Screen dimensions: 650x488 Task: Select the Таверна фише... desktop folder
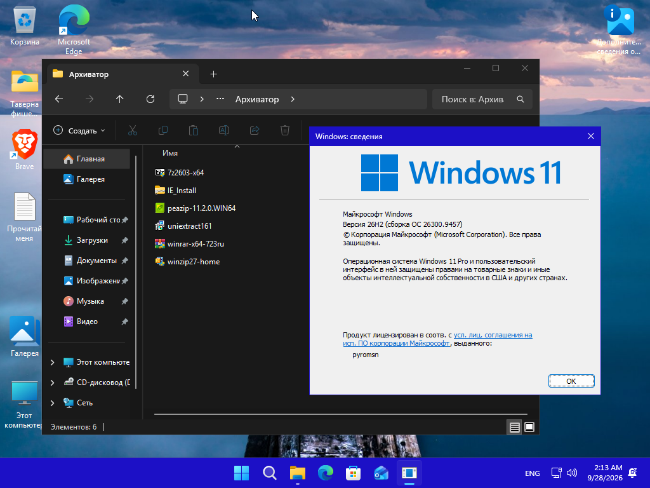point(25,93)
